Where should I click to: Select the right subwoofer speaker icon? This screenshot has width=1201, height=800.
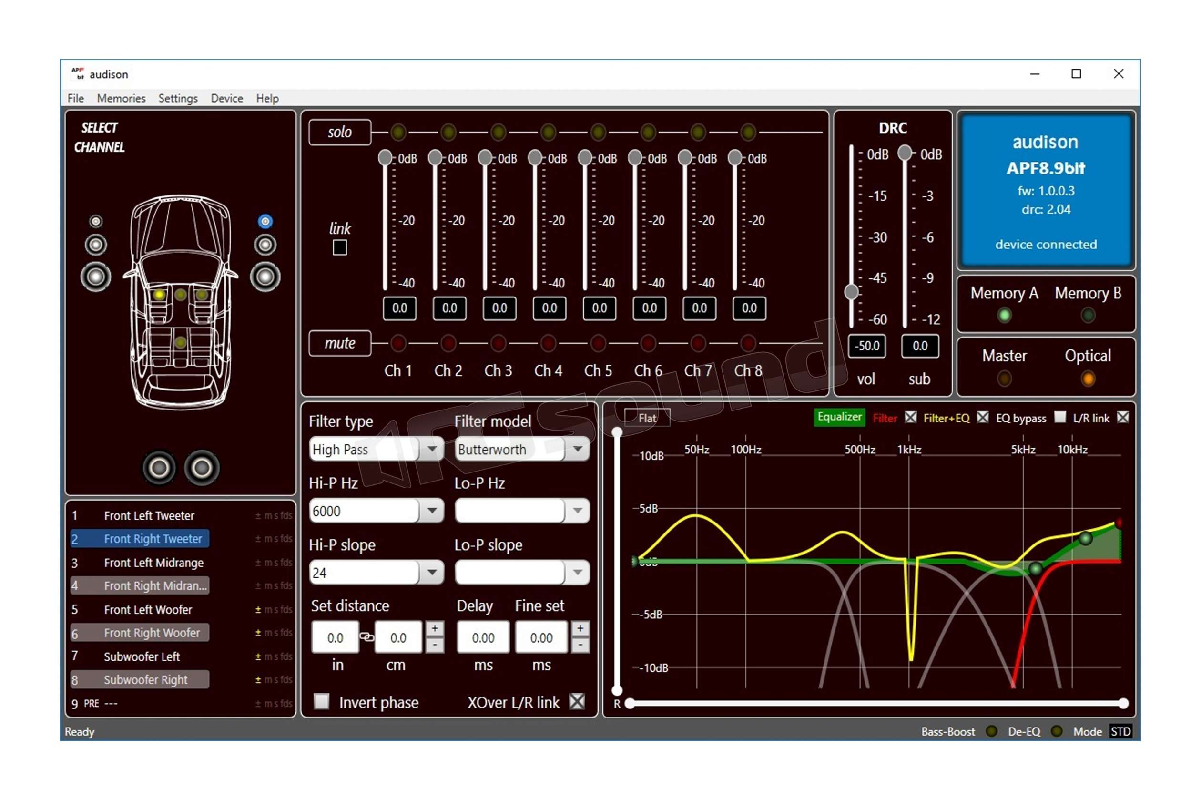pos(202,467)
